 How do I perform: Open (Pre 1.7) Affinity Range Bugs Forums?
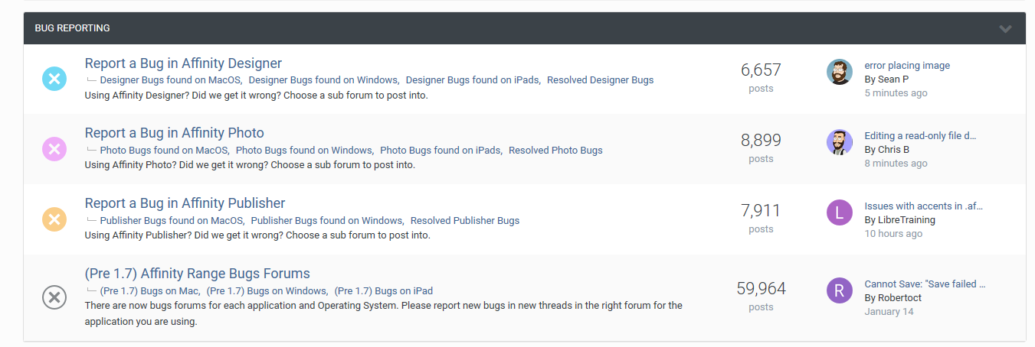[x=197, y=274]
